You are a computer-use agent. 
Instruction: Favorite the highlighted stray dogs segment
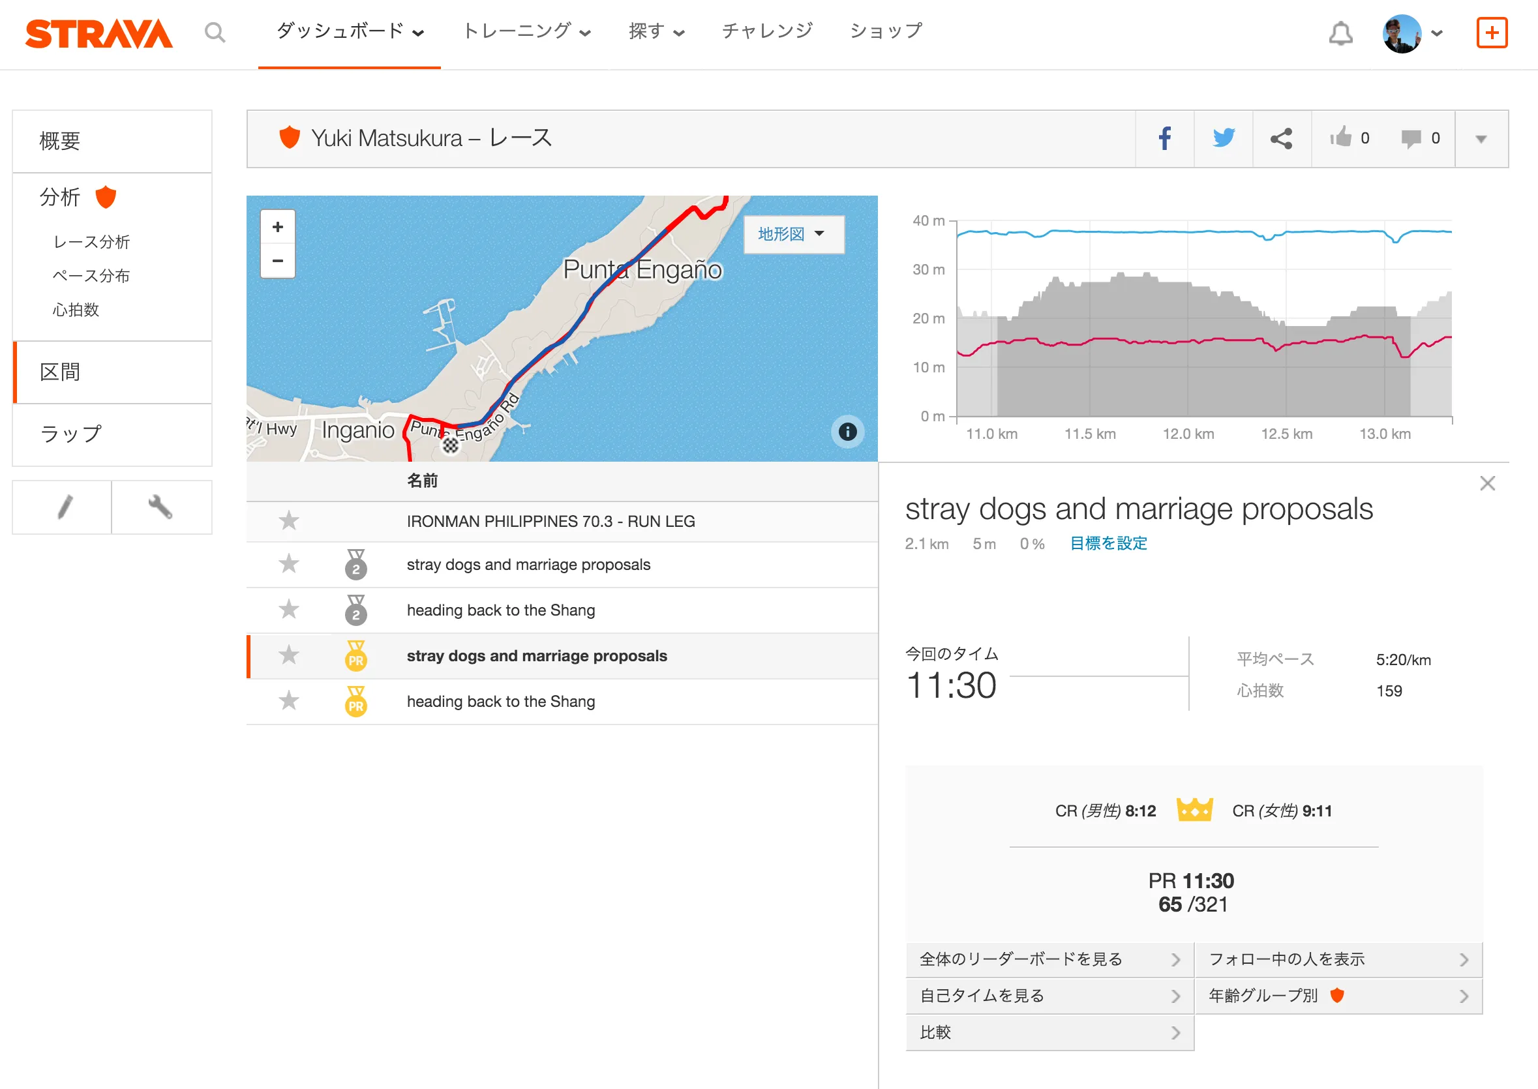coord(289,656)
